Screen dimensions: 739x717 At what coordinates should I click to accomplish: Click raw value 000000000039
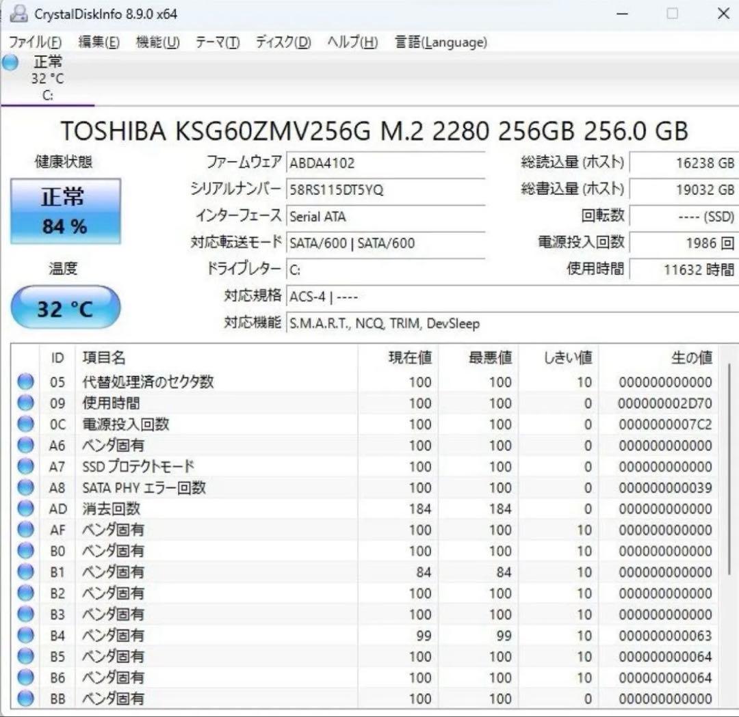[x=665, y=488]
